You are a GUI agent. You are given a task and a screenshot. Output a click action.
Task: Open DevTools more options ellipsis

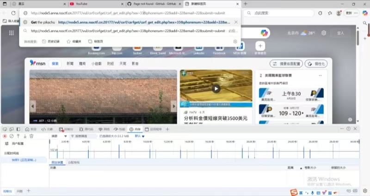[342, 129]
